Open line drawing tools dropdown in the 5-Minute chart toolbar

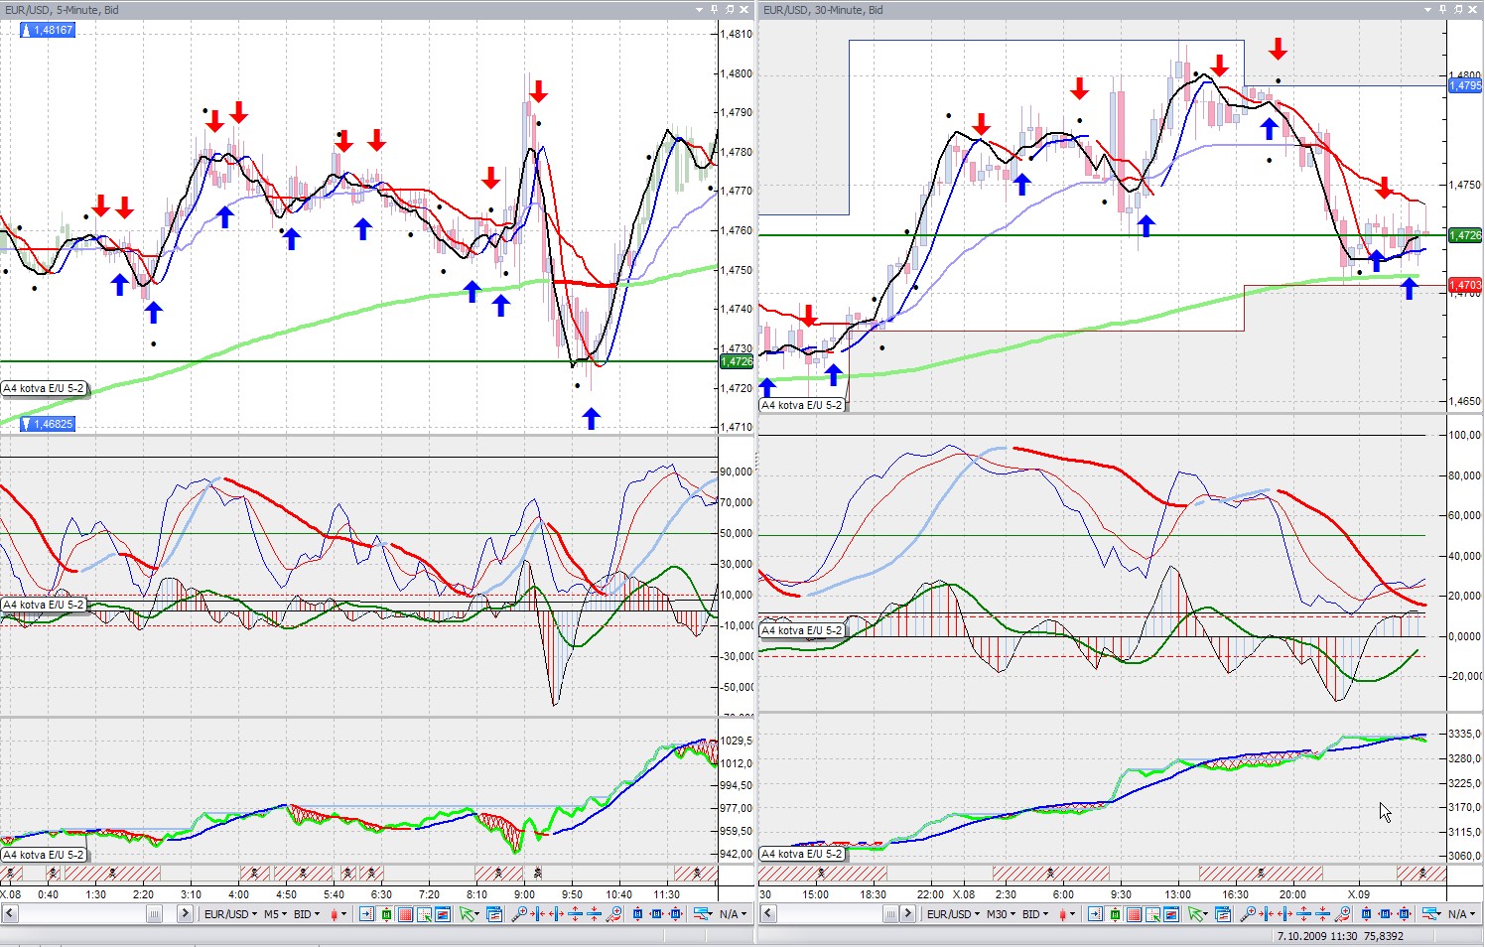point(702,914)
